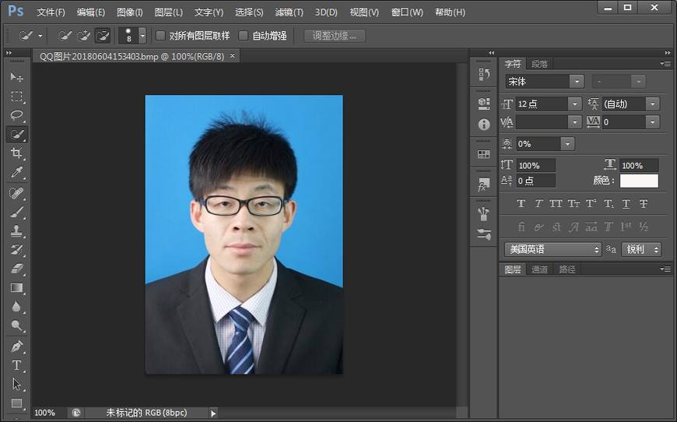The image size is (677, 422).
Task: Select the Spot Healing Brush tool
Action: pos(16,193)
